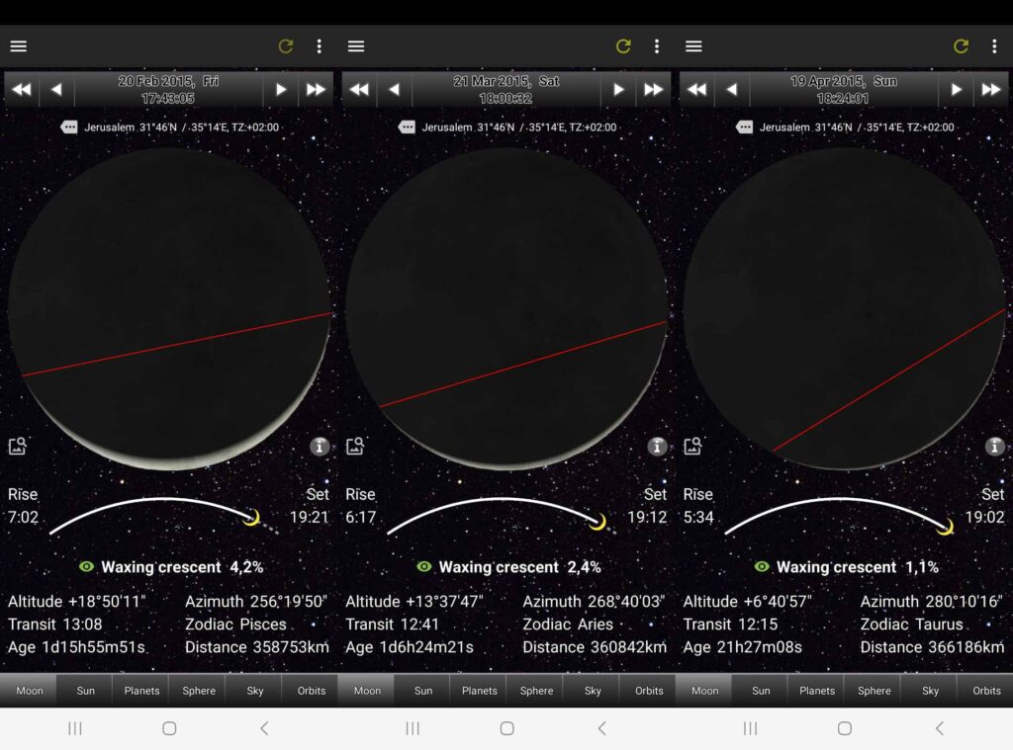Toggle eye icon next to Waxing crescent 4,2%

tap(87, 567)
